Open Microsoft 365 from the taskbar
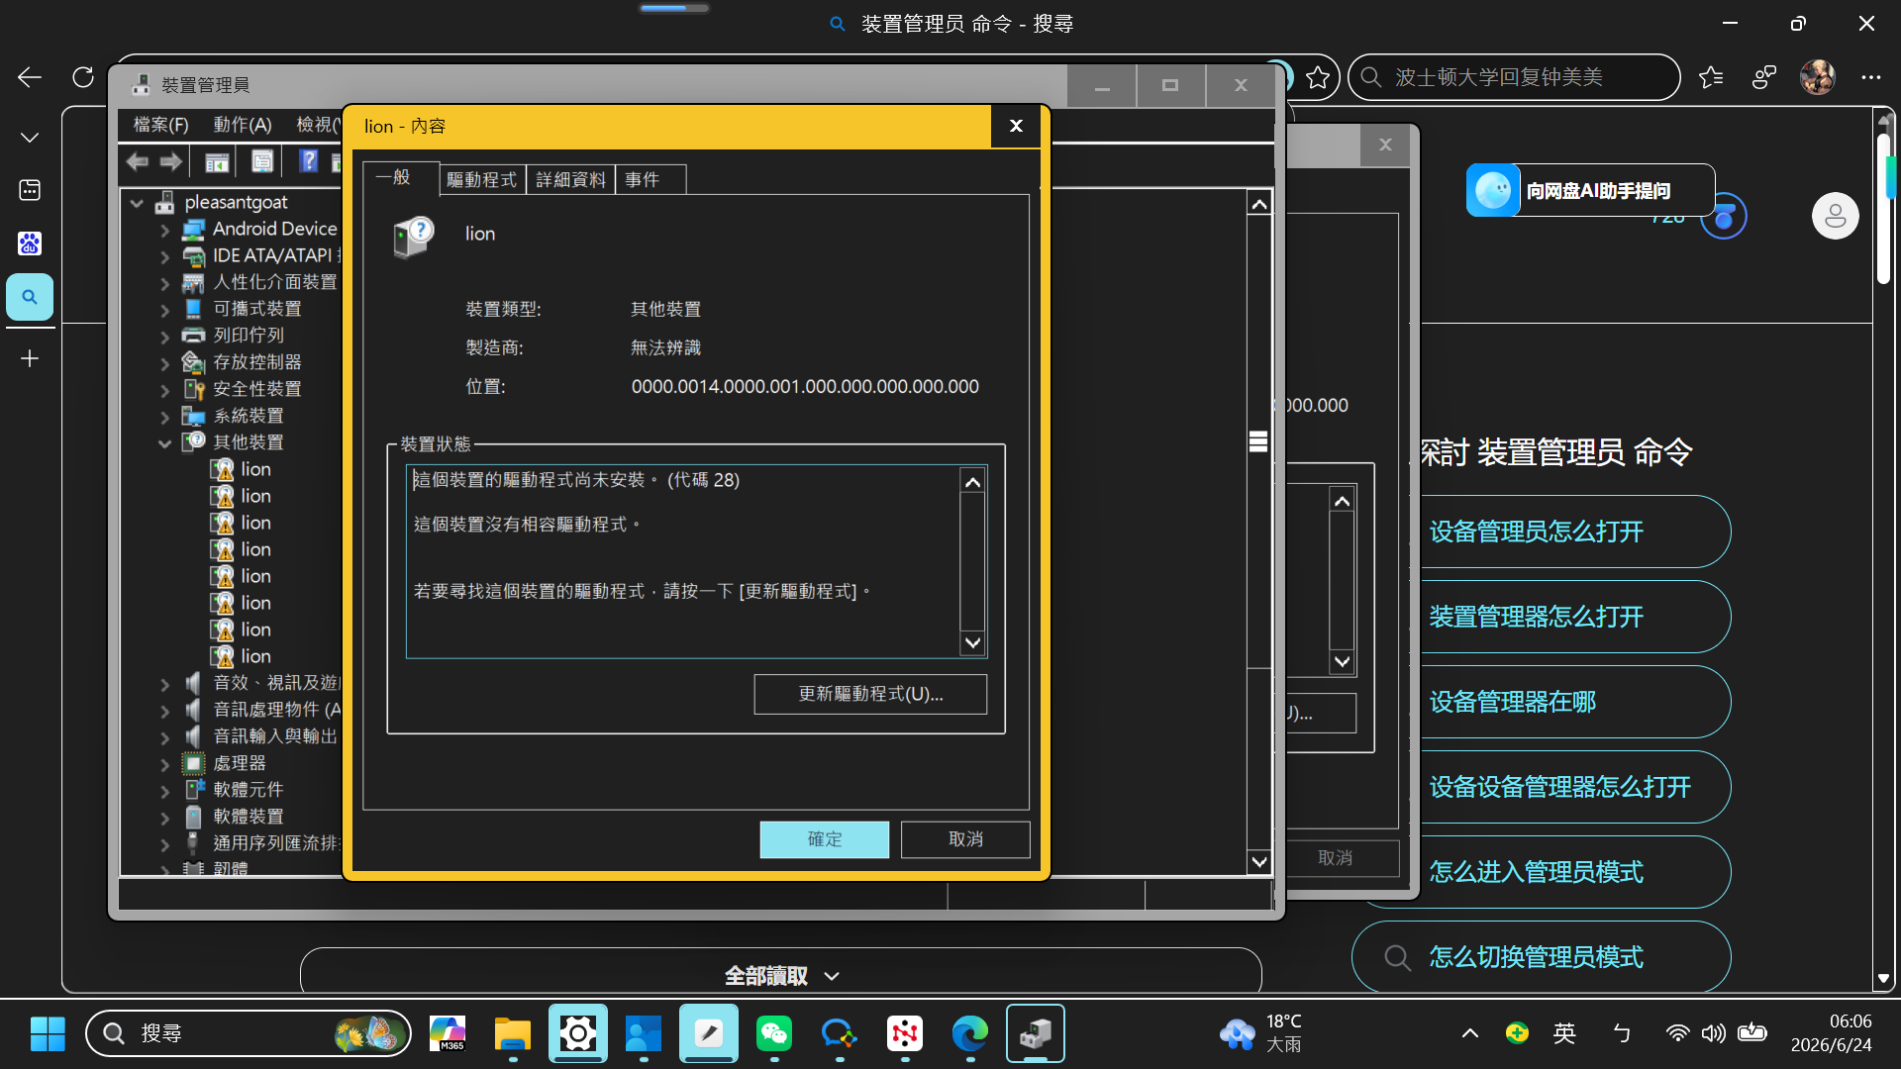The width and height of the screenshot is (1901, 1069). point(448,1033)
